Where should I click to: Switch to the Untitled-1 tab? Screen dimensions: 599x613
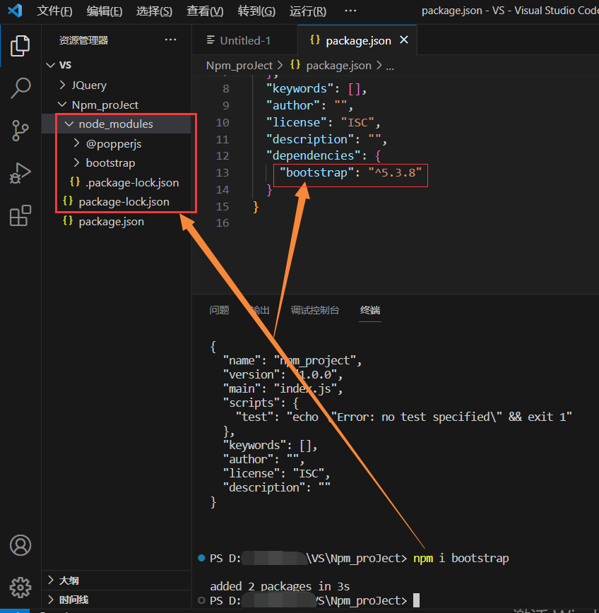tap(245, 40)
